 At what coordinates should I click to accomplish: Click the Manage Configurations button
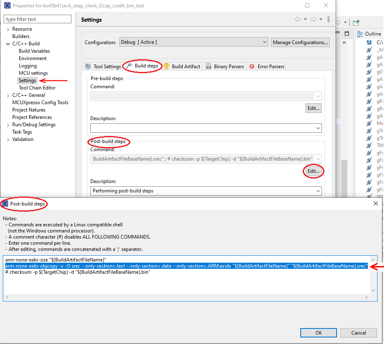click(300, 42)
